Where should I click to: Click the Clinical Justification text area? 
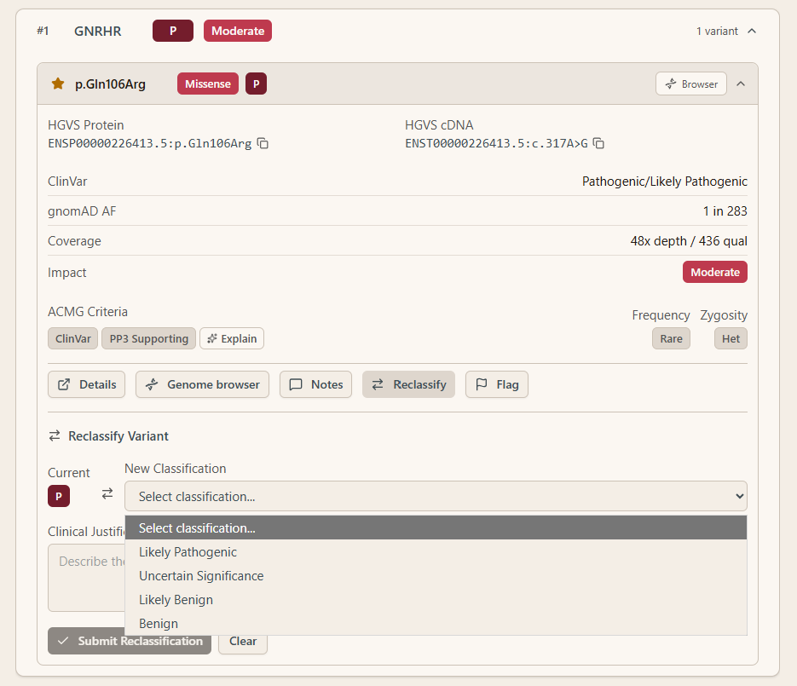click(x=86, y=578)
